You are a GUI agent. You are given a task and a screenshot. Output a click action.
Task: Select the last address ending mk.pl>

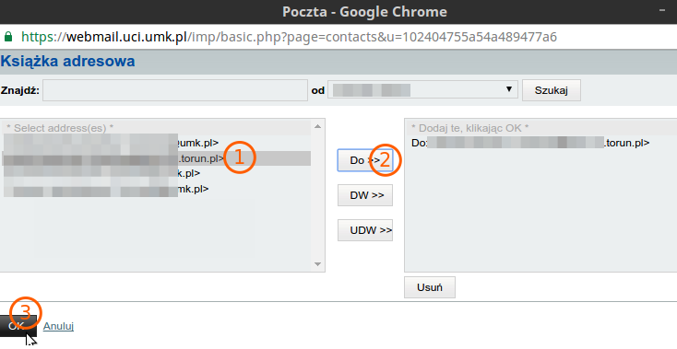coord(156,189)
